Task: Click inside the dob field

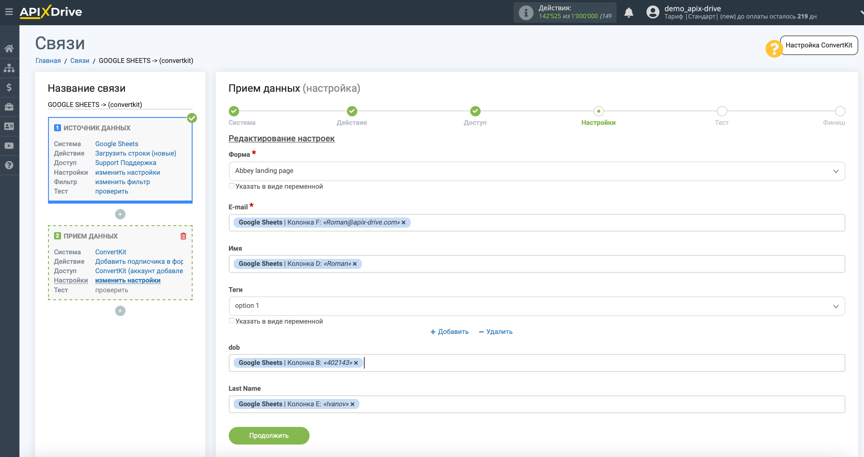Action: click(x=537, y=363)
